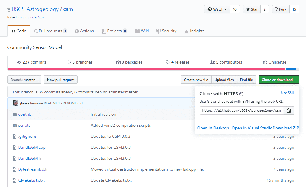Click the file icon next to BytestreamIsd.h

coord(14,169)
